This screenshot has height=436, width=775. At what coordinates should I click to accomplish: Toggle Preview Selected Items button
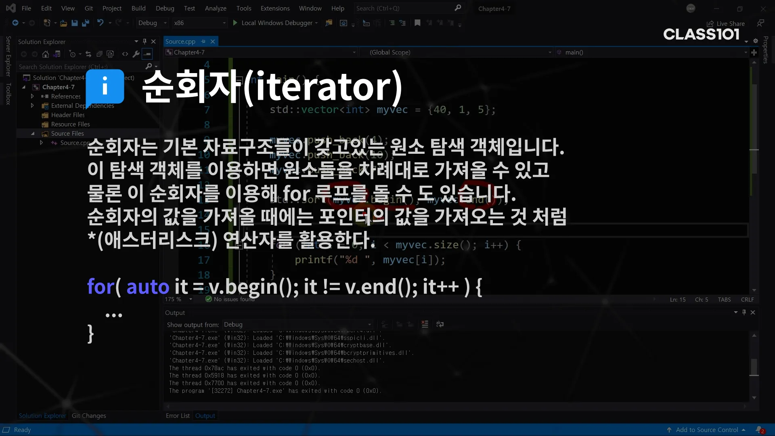click(x=147, y=54)
